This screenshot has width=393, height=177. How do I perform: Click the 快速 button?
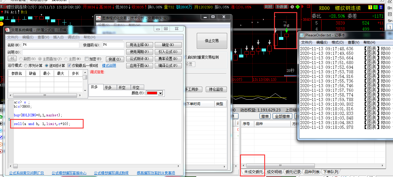click(115, 59)
